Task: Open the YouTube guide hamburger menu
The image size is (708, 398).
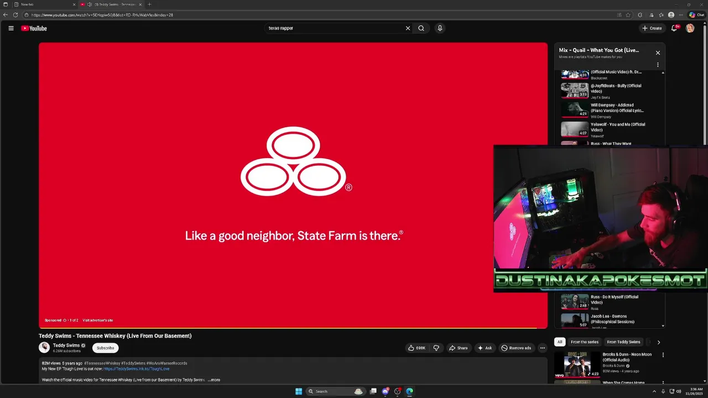Action: pyautogui.click(x=11, y=28)
